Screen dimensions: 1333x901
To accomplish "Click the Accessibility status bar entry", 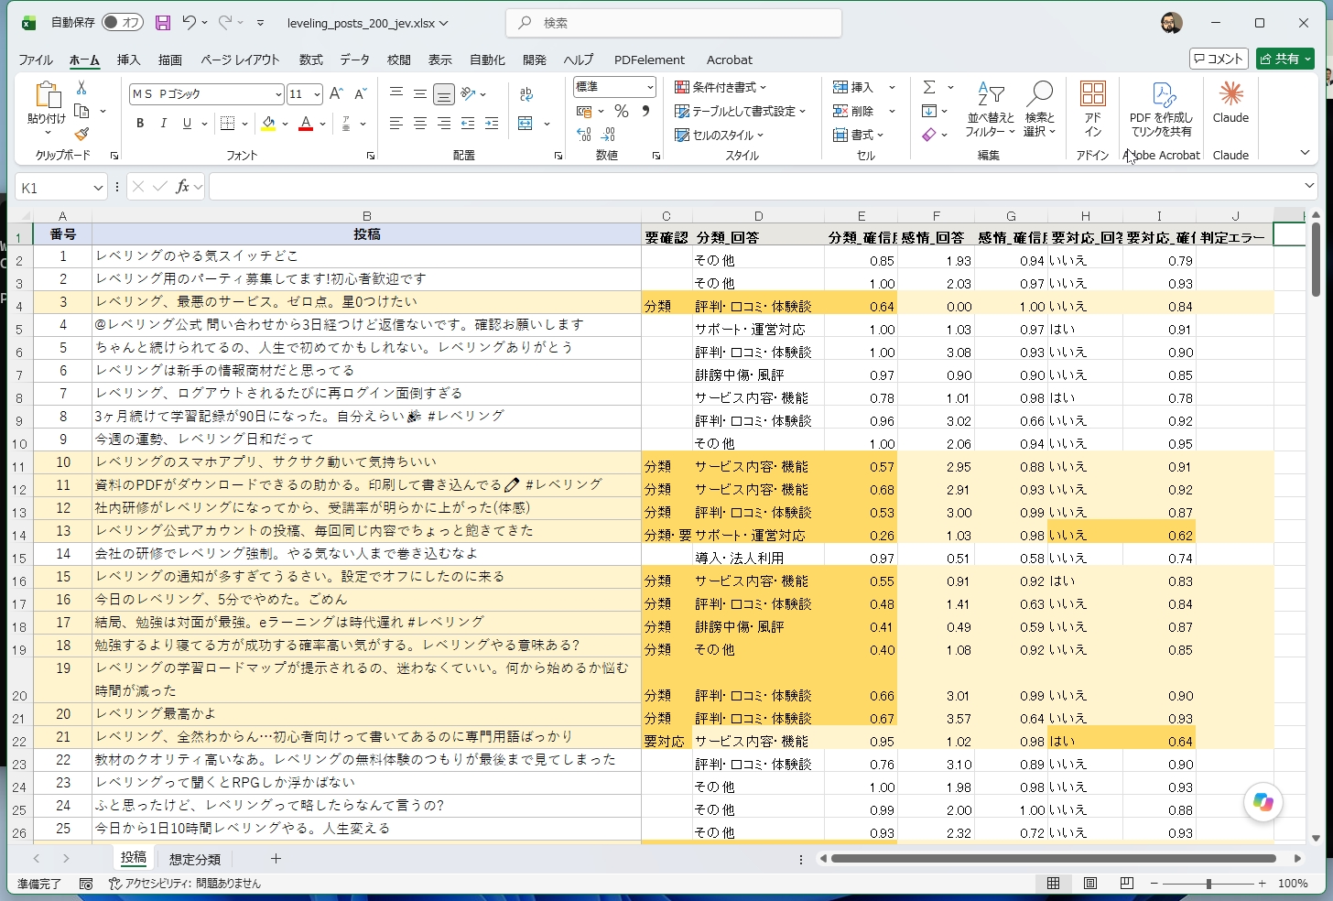I will 185,884.
